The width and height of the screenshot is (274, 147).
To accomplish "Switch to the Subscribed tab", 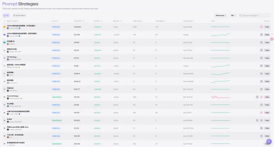I will pyautogui.click(x=19, y=16).
